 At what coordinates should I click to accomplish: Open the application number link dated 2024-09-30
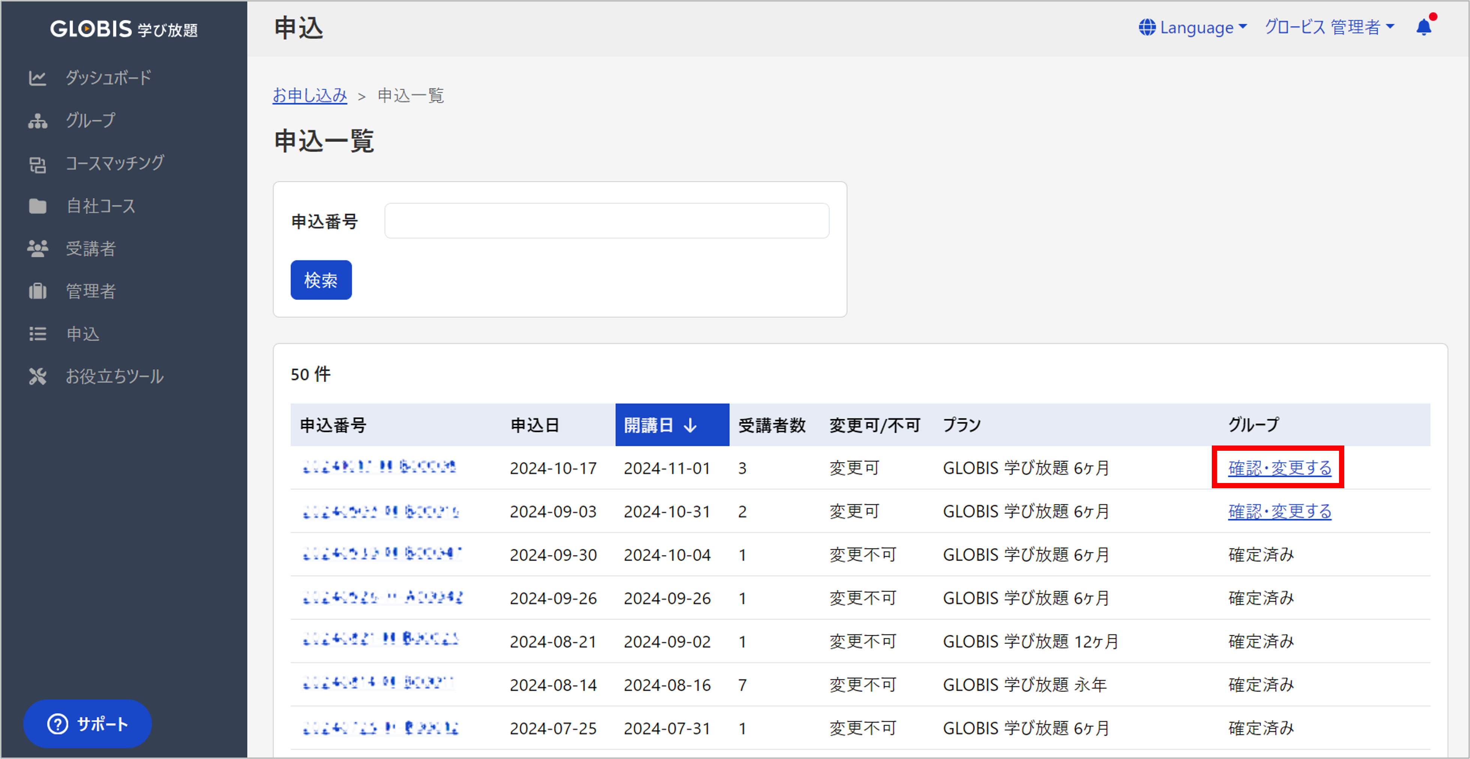click(381, 554)
